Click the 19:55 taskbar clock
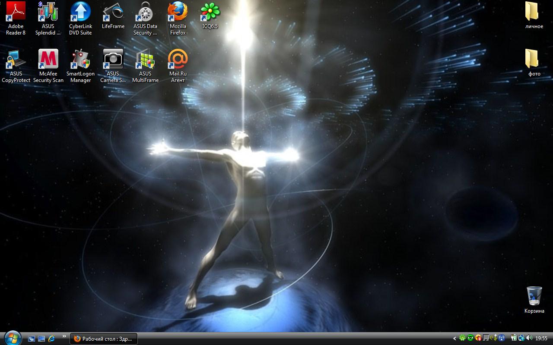This screenshot has height=345, width=553. click(541, 339)
